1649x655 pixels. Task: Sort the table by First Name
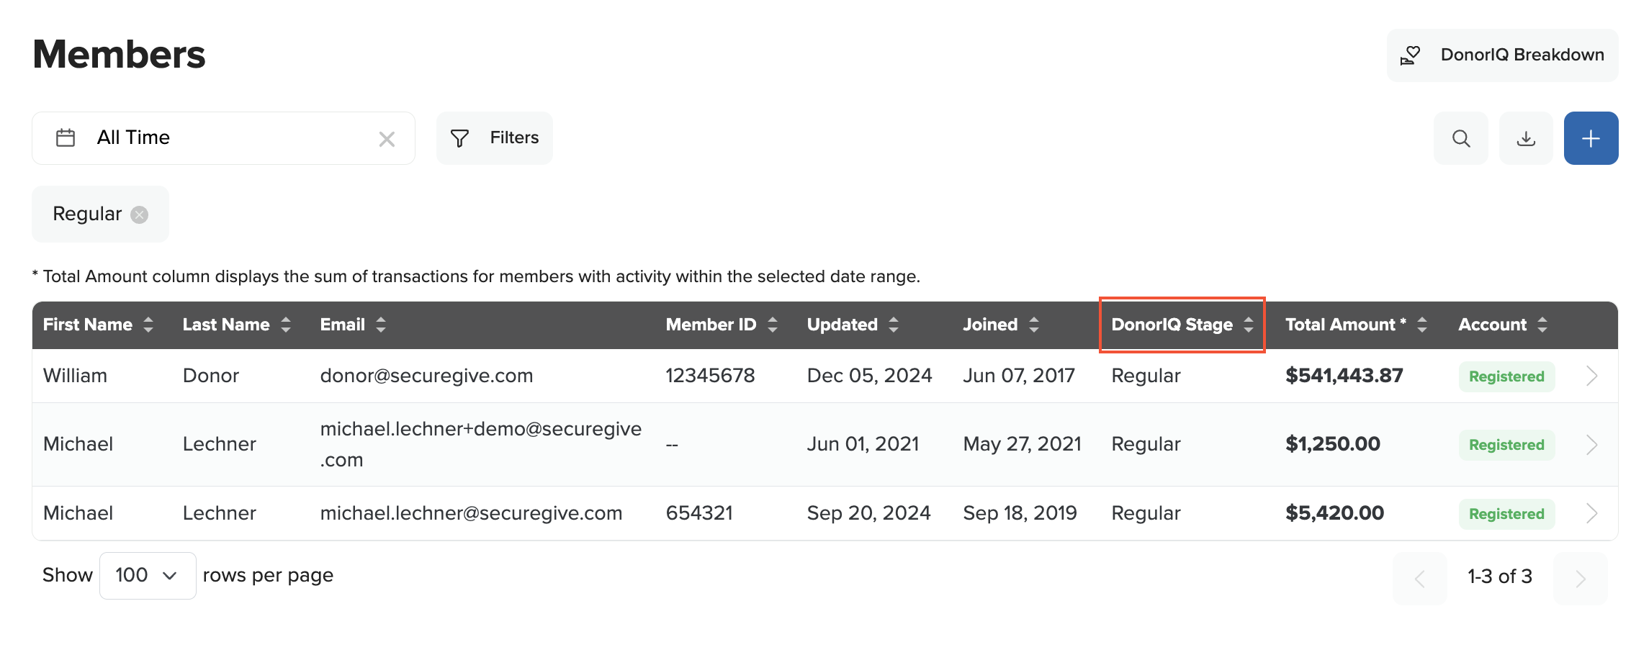tap(148, 325)
